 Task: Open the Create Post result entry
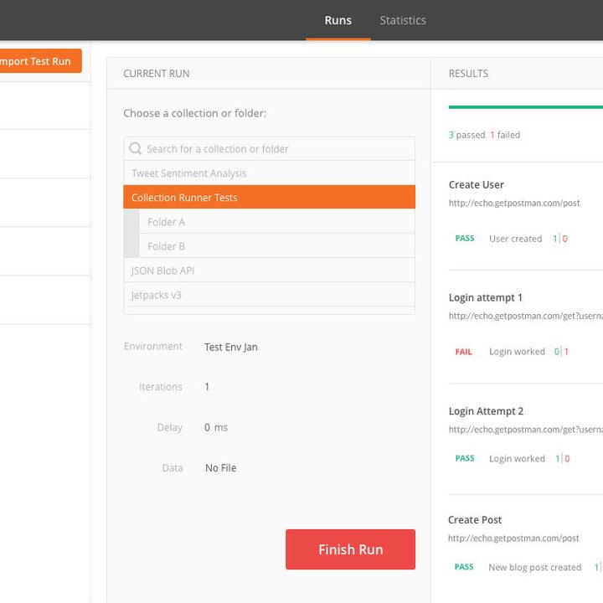(475, 520)
